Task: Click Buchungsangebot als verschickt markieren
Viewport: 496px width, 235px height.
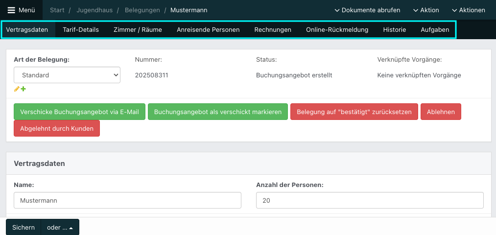Action: [x=218, y=112]
